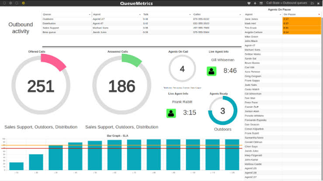The image size is (323, 181).
Task: Open the red On Pause column sort arrow
Action: (x=319, y=14)
